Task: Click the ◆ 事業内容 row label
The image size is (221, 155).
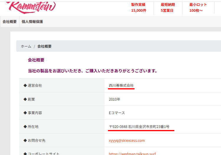Action: [32, 113]
